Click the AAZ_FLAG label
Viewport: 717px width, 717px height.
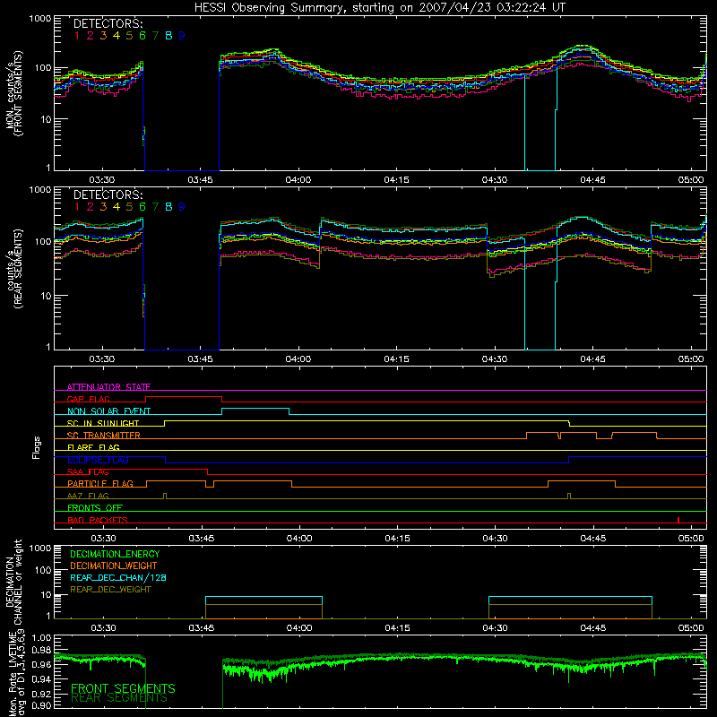[x=88, y=496]
